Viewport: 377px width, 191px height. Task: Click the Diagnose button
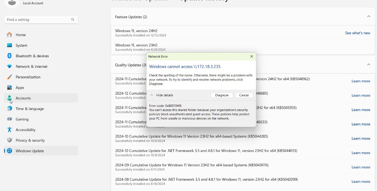222,95
